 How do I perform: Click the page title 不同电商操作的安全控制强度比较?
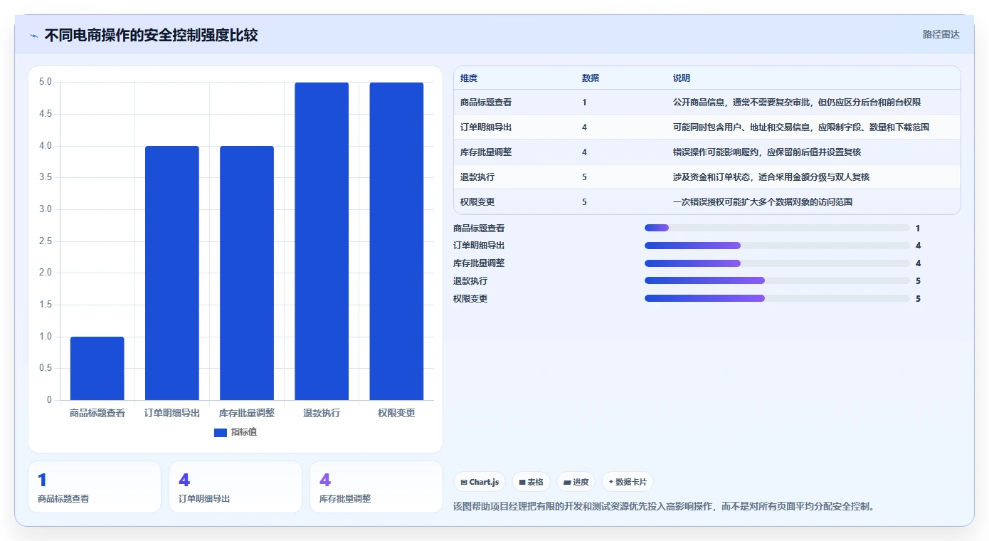pyautogui.click(x=151, y=36)
